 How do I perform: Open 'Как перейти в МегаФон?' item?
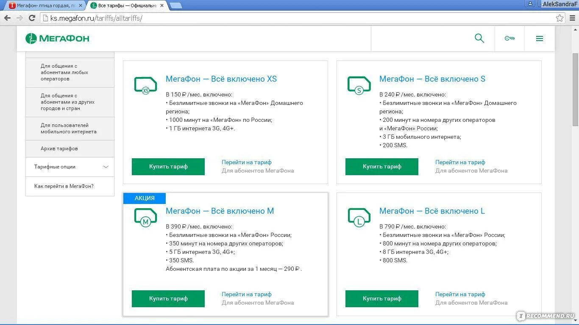coord(70,186)
